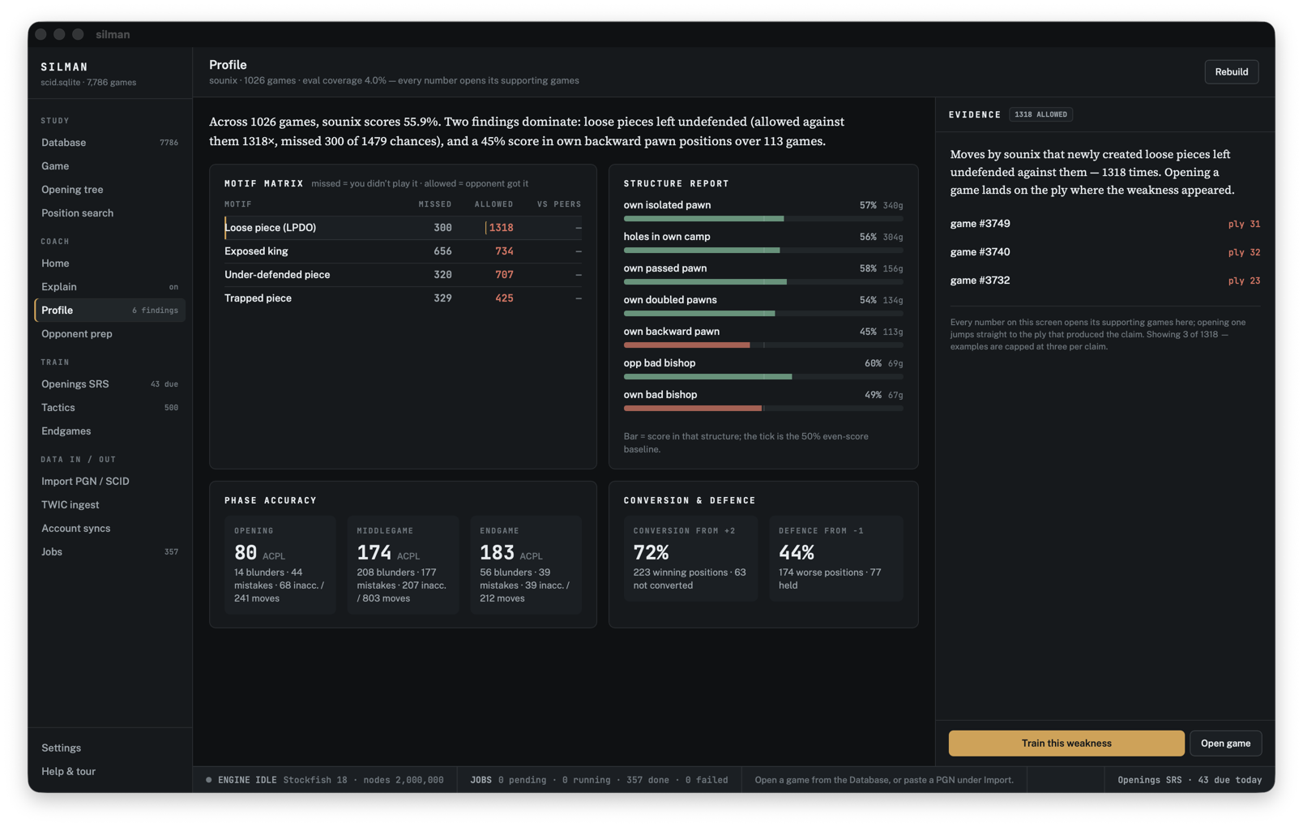Open the Explain section
Viewport: 1303px width, 827px height.
(109, 287)
